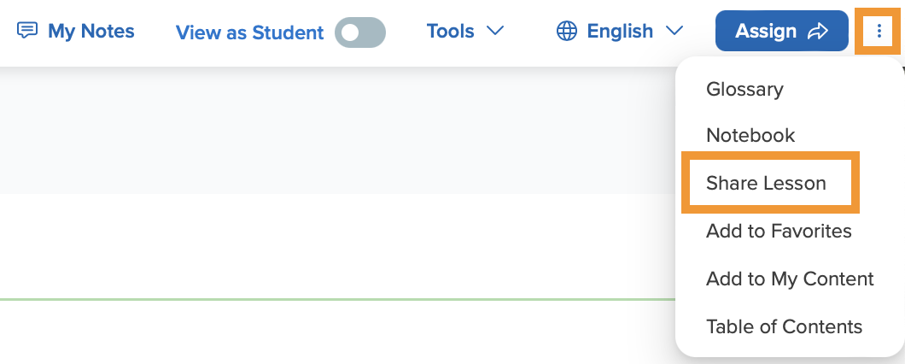Click the gray banner area below toolbar
Viewport: 905px width, 364px height.
(x=337, y=130)
